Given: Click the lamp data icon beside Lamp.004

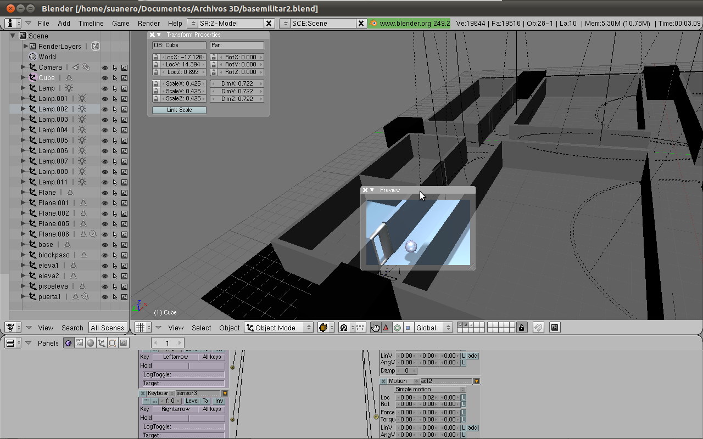Looking at the screenshot, I should [82, 130].
